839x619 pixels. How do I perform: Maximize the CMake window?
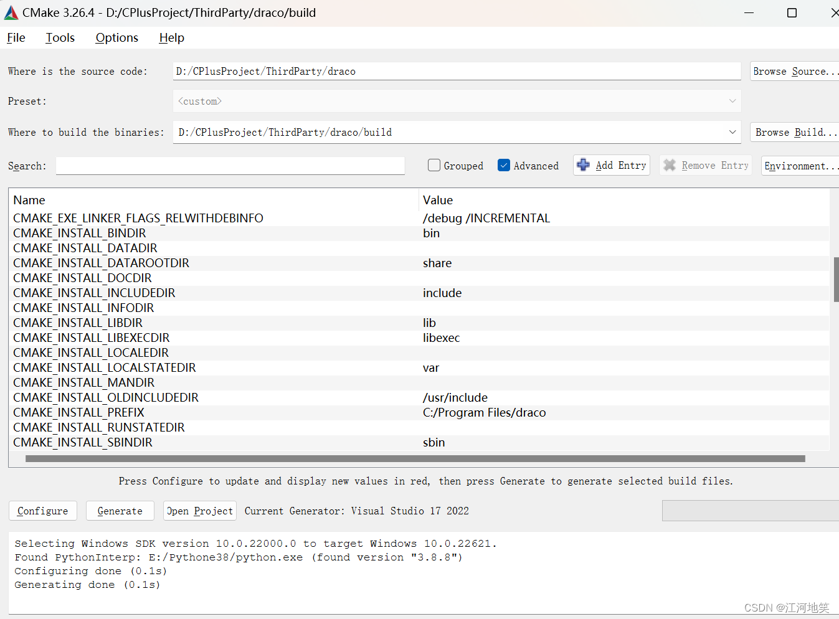[792, 12]
